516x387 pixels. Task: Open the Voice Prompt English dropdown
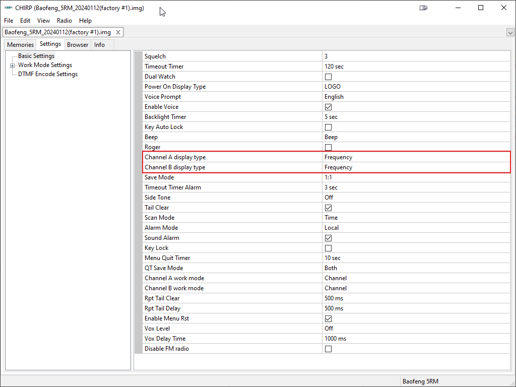pos(416,97)
